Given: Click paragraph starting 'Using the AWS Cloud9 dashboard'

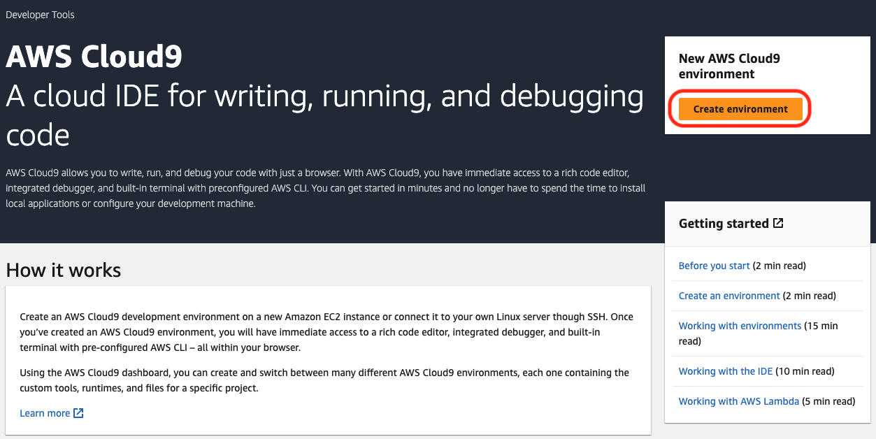Looking at the screenshot, I should 324,380.
